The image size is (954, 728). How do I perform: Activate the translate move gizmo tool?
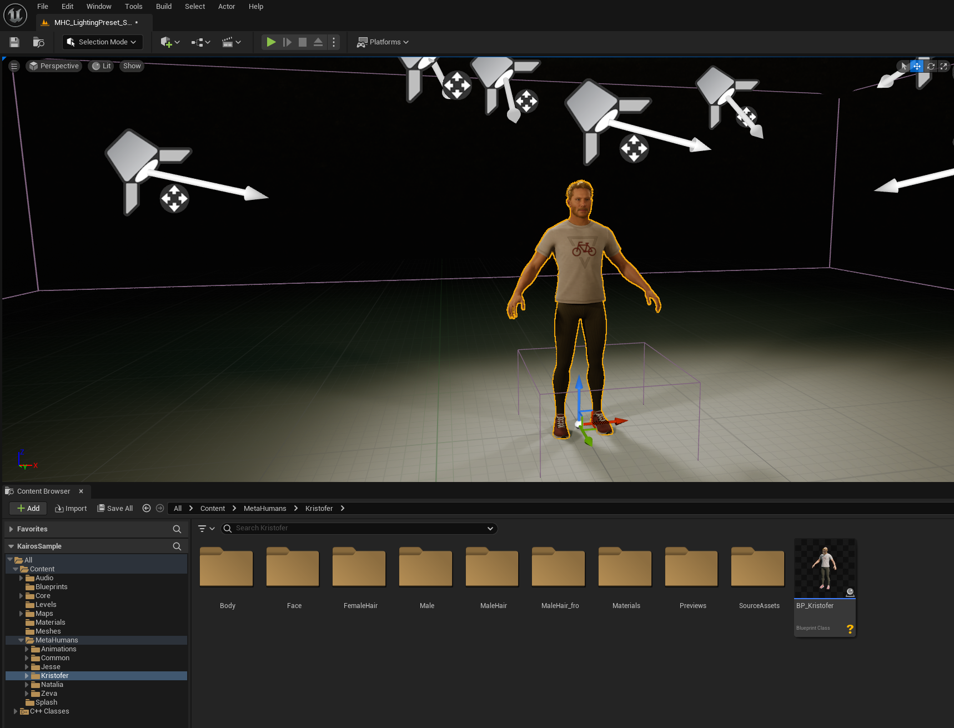click(x=917, y=66)
